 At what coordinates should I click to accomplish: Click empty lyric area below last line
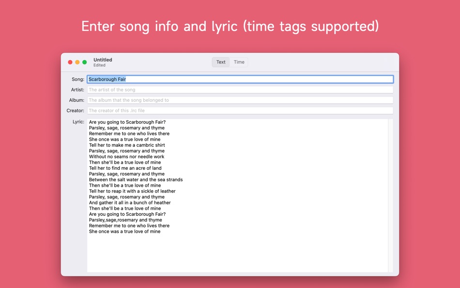click(x=237, y=253)
